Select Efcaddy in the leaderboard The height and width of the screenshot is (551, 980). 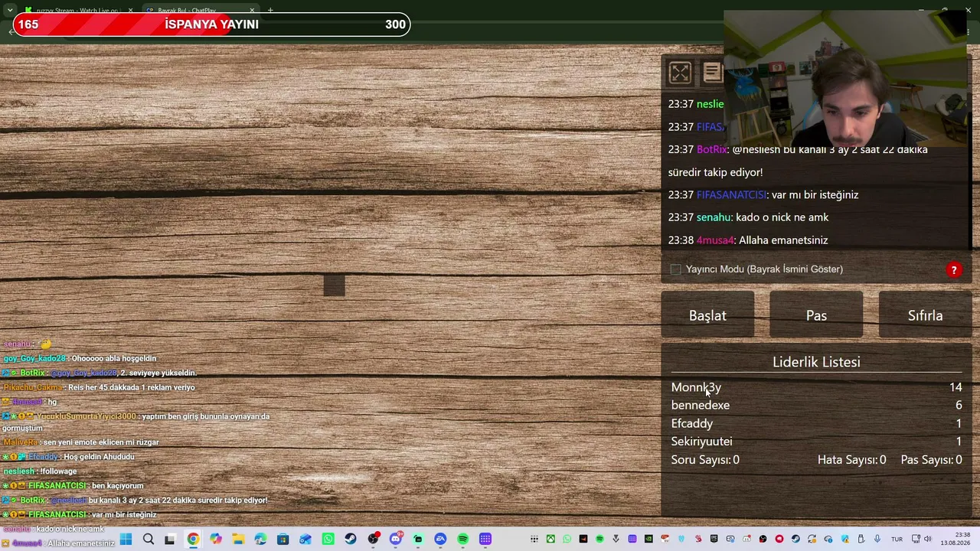point(692,423)
